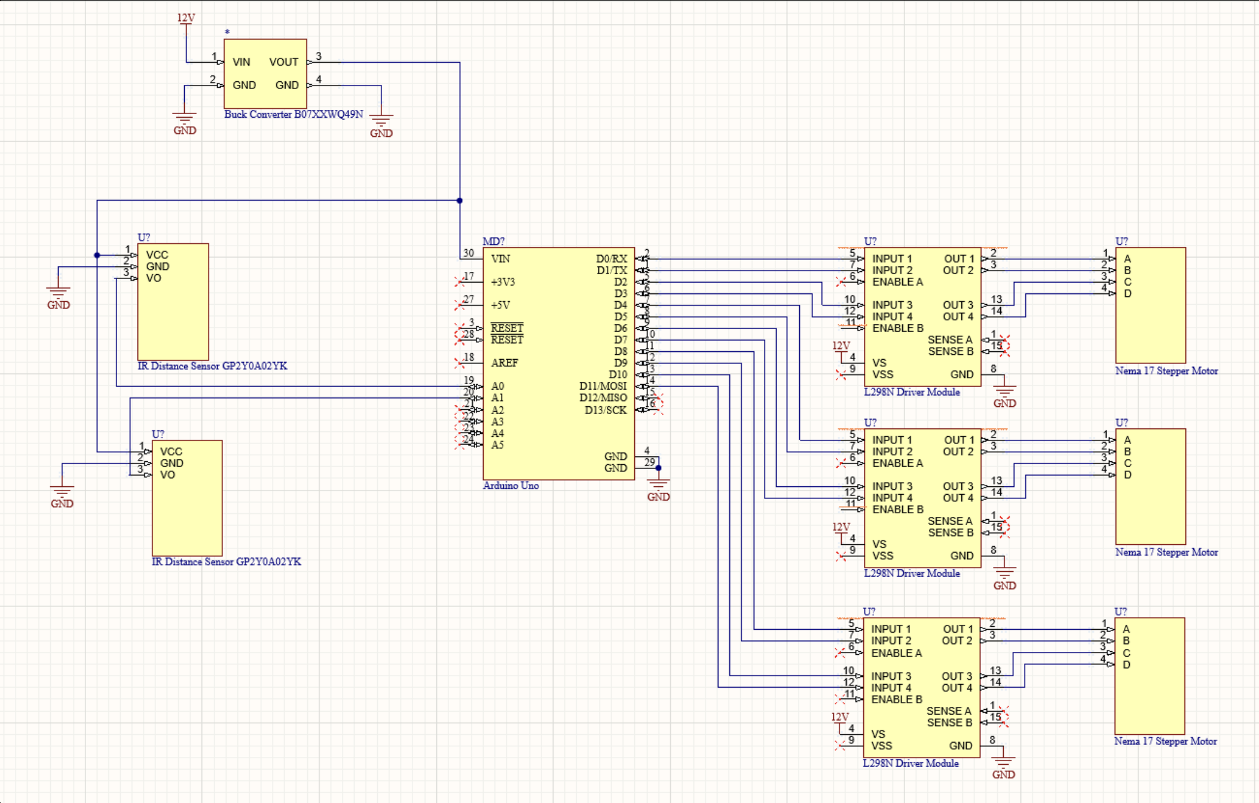Image resolution: width=1259 pixels, height=803 pixels.
Task: Click the junction dot on the VOUT wire above Arduino
Action: coord(460,201)
